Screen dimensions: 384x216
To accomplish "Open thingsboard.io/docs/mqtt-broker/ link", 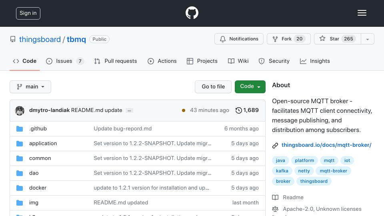I will [326, 145].
